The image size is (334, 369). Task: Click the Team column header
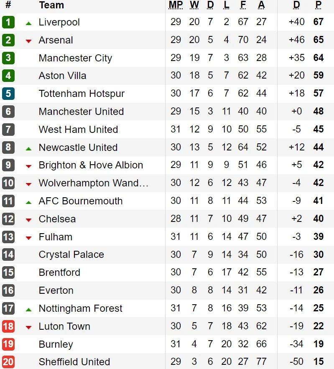point(51,5)
